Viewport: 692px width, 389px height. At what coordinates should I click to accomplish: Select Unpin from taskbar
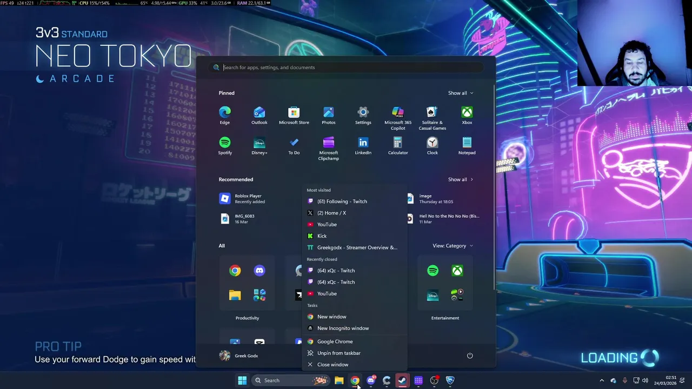[x=354, y=353]
